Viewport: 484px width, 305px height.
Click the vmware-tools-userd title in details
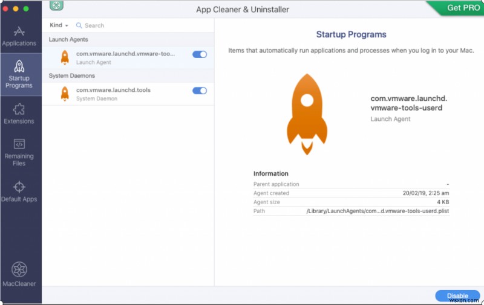409,103
